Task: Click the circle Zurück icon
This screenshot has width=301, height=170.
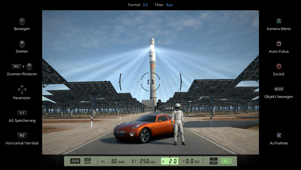Action: coord(279,66)
